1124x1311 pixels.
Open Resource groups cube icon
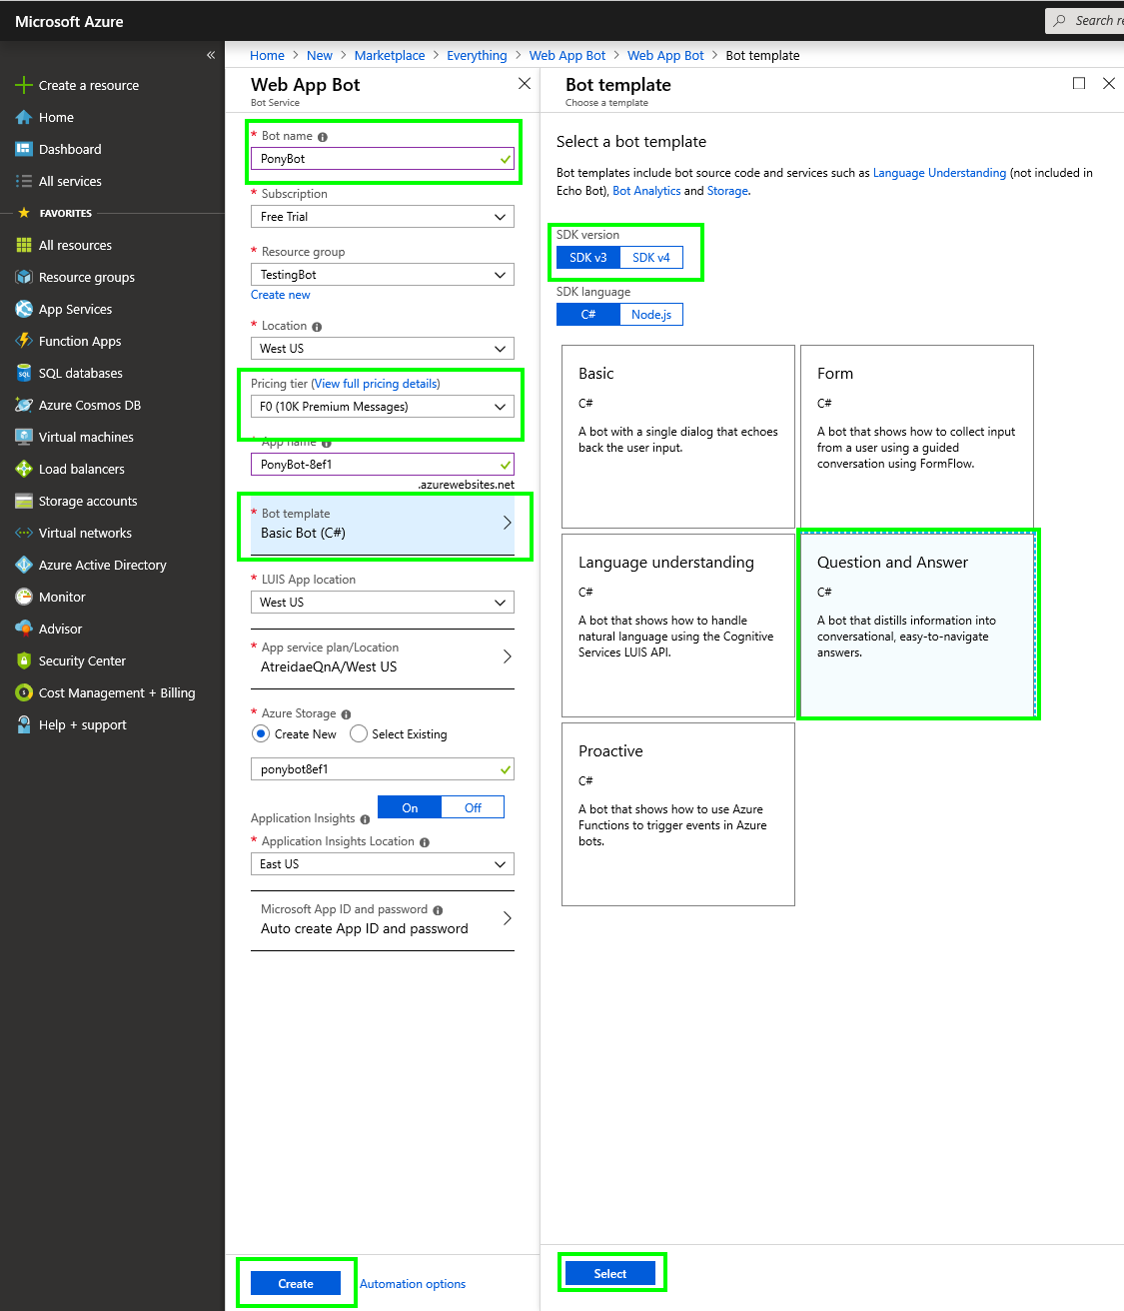tap(24, 277)
